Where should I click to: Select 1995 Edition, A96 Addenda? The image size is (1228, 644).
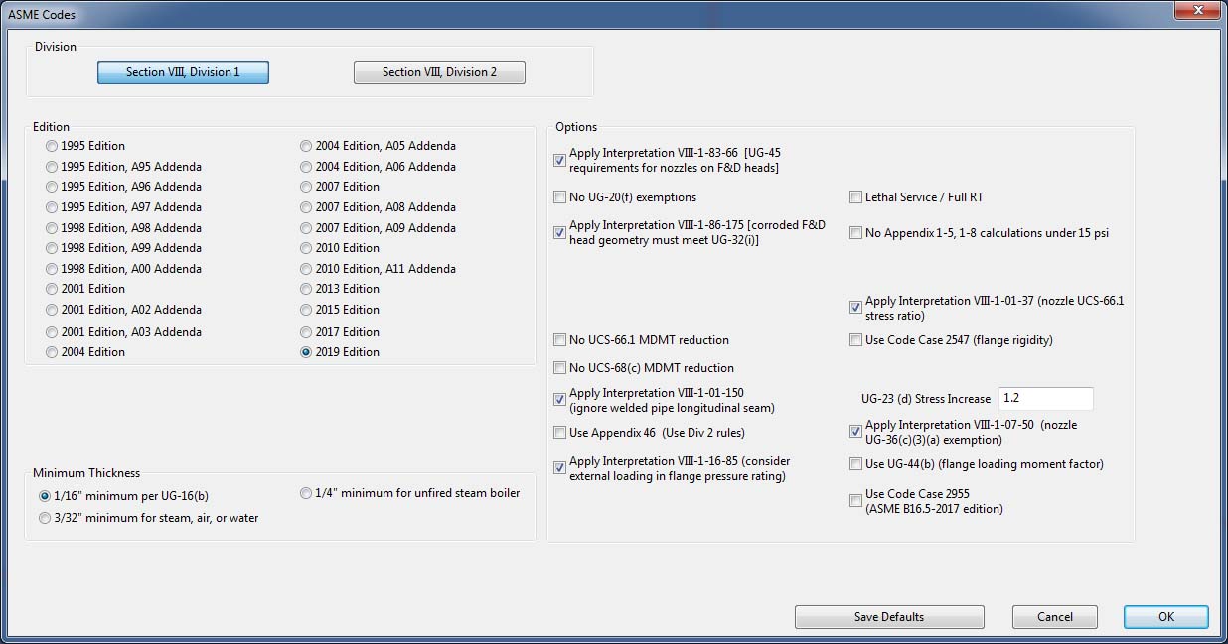tap(52, 187)
